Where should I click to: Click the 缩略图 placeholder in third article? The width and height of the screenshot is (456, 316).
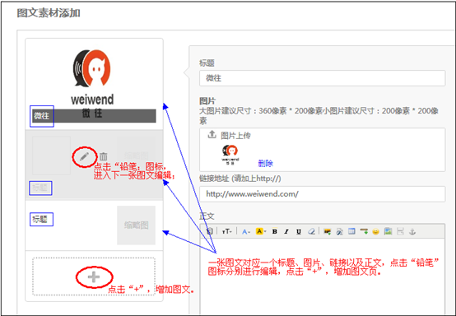(136, 225)
